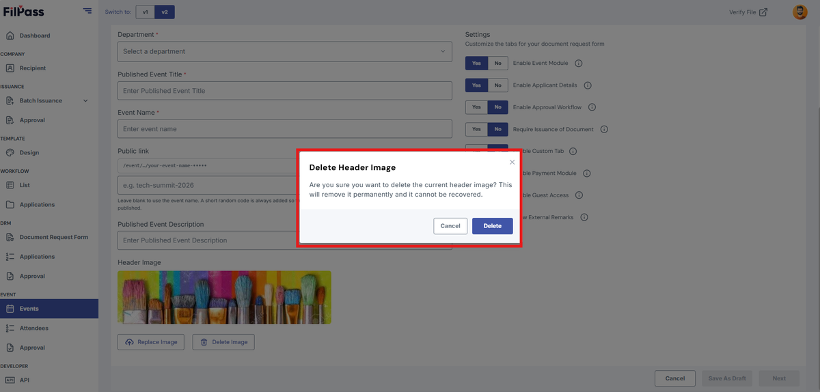Show info for Enable Event Module

(x=578, y=64)
